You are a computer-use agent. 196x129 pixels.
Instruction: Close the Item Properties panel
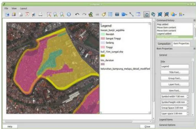click(195, 48)
